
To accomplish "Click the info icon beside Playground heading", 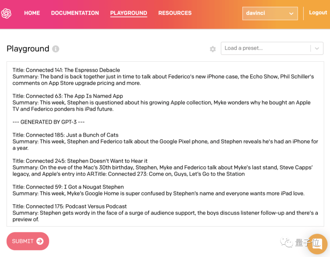I will tap(55, 49).
